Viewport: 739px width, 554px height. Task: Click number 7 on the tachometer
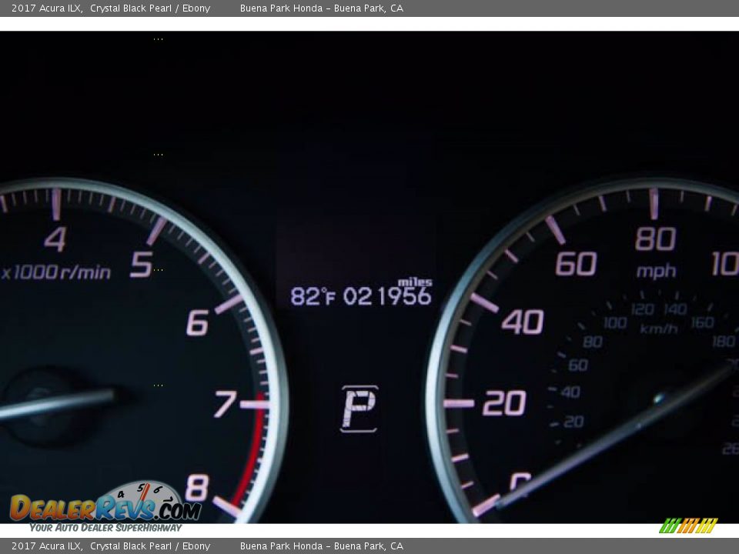click(x=225, y=404)
